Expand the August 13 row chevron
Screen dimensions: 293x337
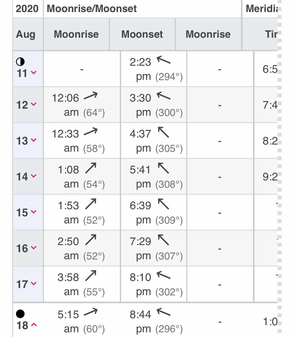point(33,140)
